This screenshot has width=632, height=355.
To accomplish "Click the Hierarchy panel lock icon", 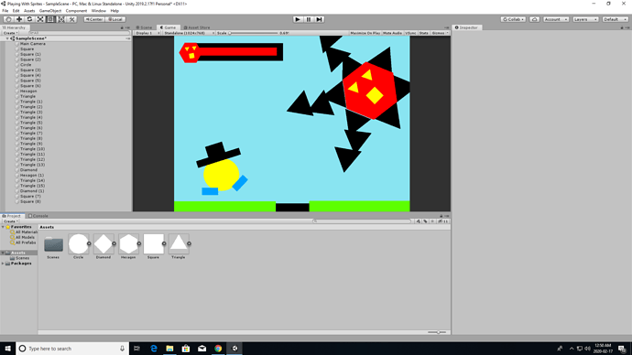I will (x=122, y=27).
